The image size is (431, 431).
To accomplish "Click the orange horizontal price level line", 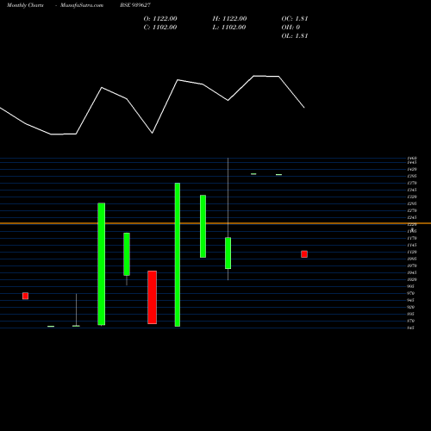I will click(215, 223).
